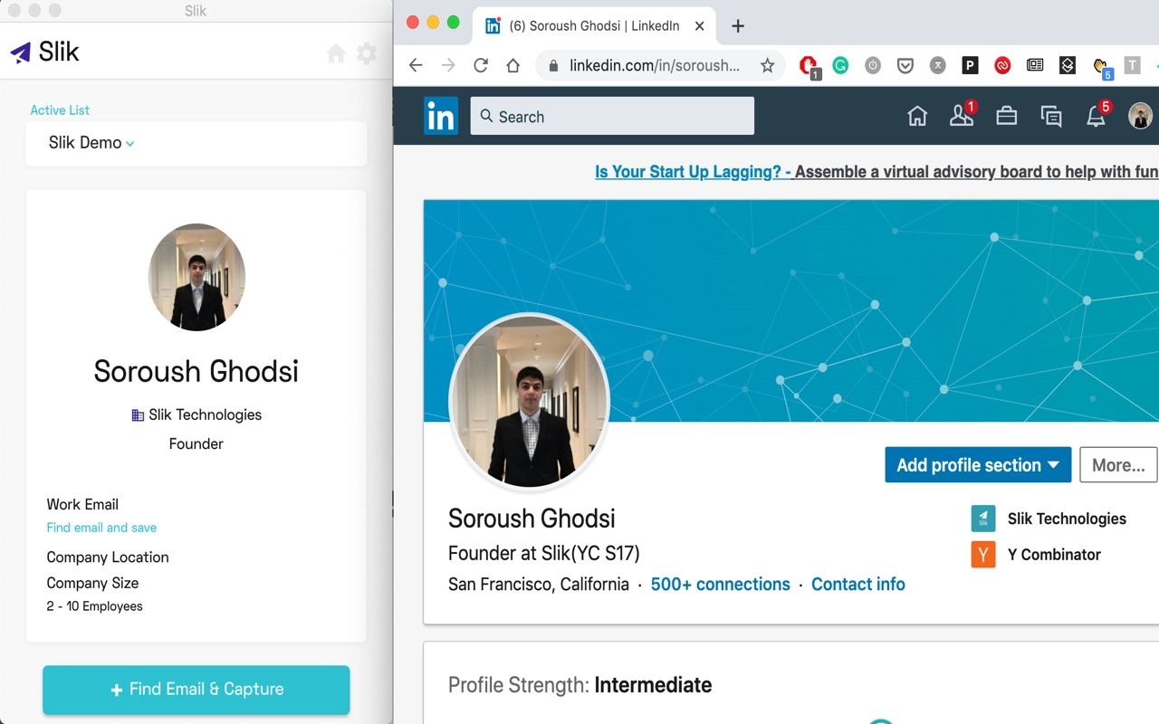Screen dimensions: 1159x724
Task: Open Slik settings via the gear icon
Action: (x=366, y=53)
